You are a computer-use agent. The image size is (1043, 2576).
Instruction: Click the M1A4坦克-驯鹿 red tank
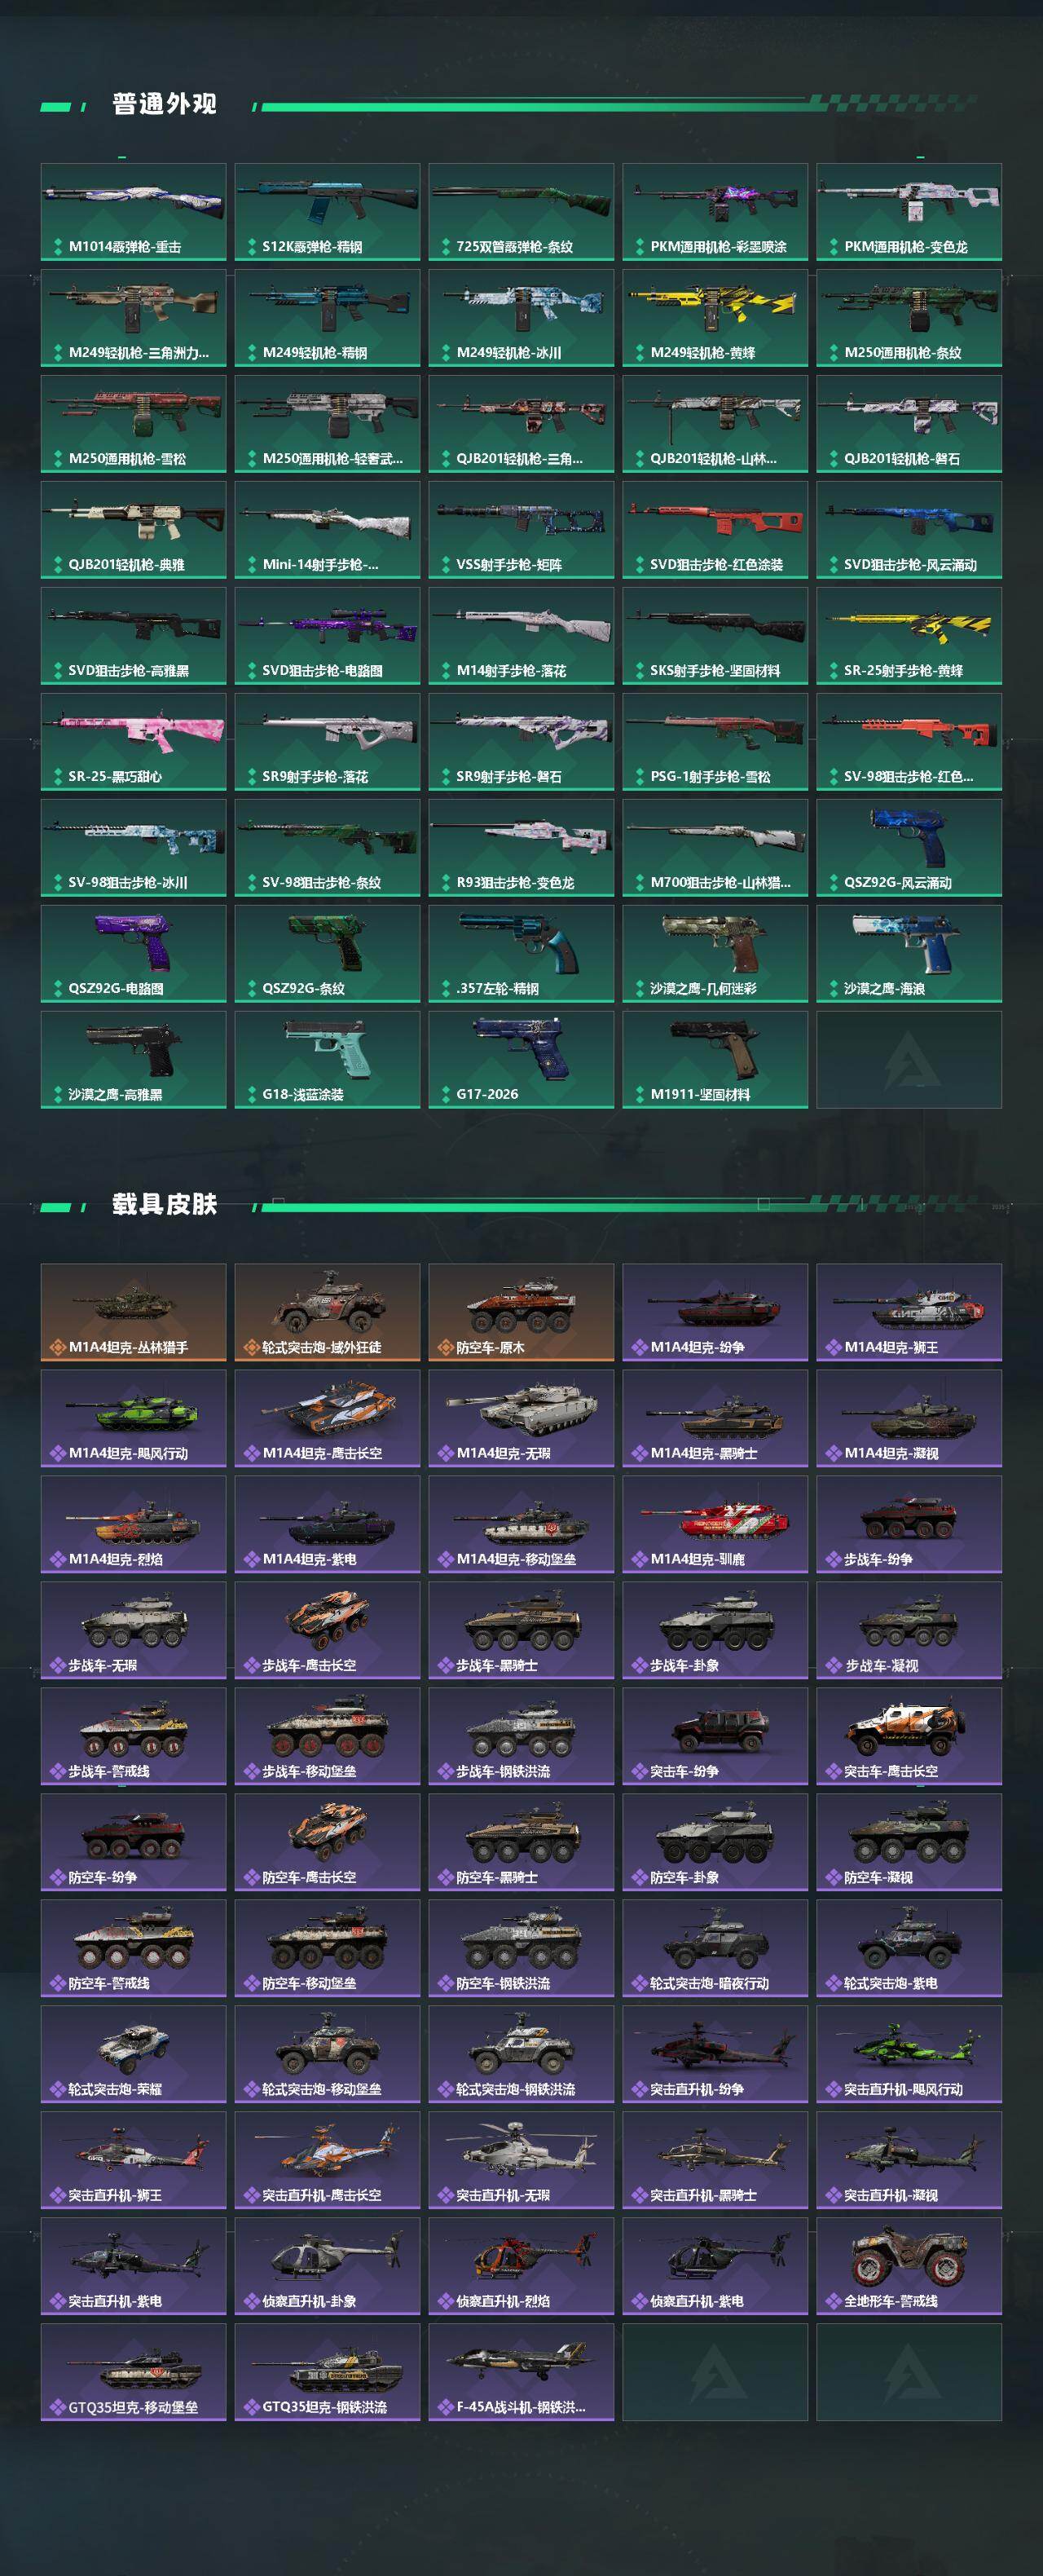click(x=715, y=1524)
